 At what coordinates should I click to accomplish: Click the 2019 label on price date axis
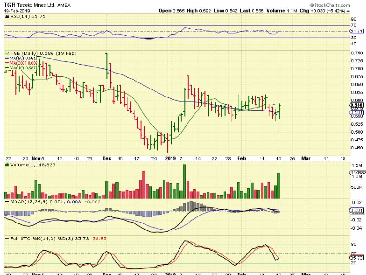point(171,159)
